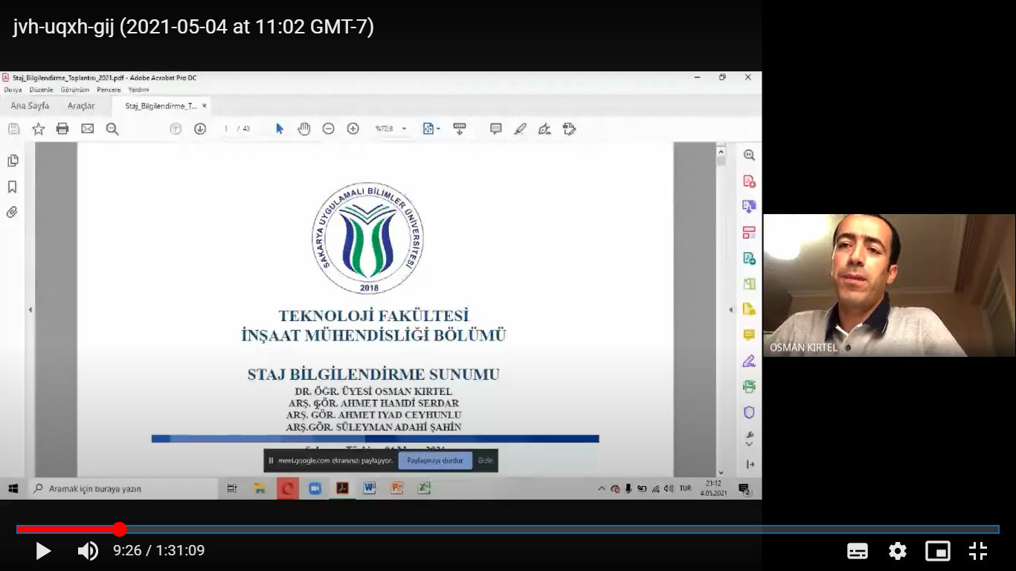This screenshot has width=1016, height=571.
Task: Click the zoom in plus button
Action: pos(353,129)
